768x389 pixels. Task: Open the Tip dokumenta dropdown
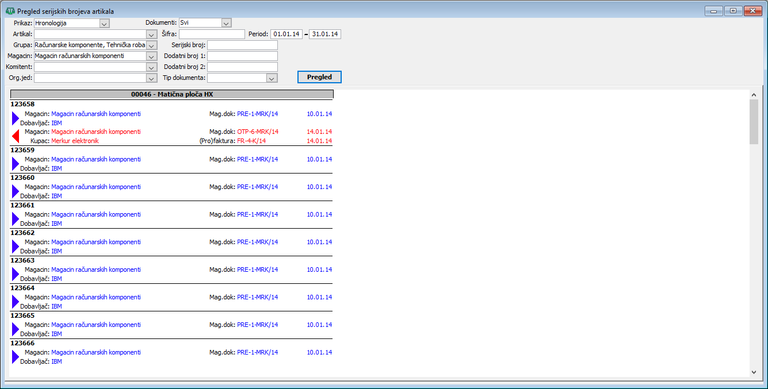tap(273, 78)
